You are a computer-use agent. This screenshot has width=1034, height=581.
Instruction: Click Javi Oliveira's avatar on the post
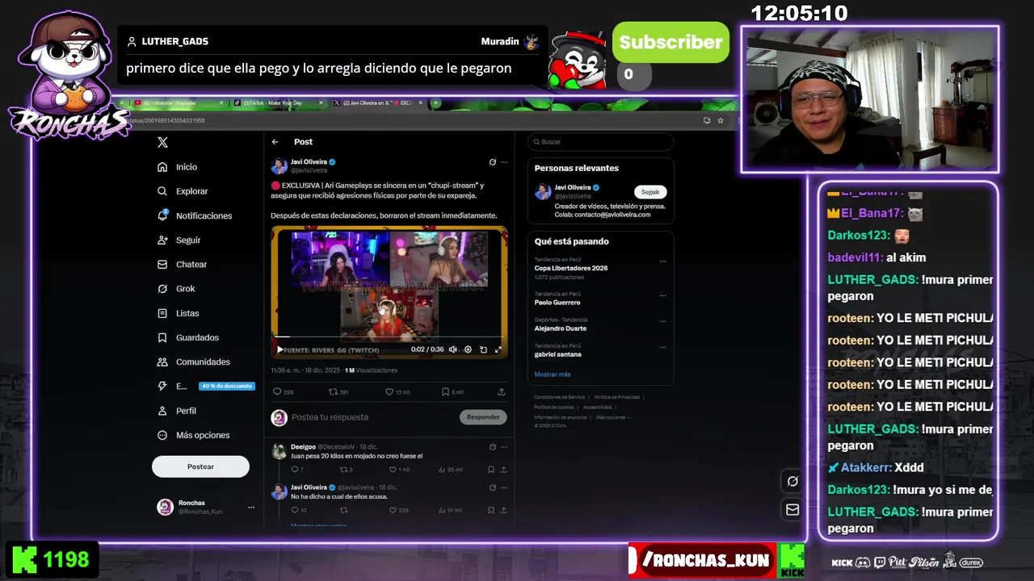click(x=279, y=166)
